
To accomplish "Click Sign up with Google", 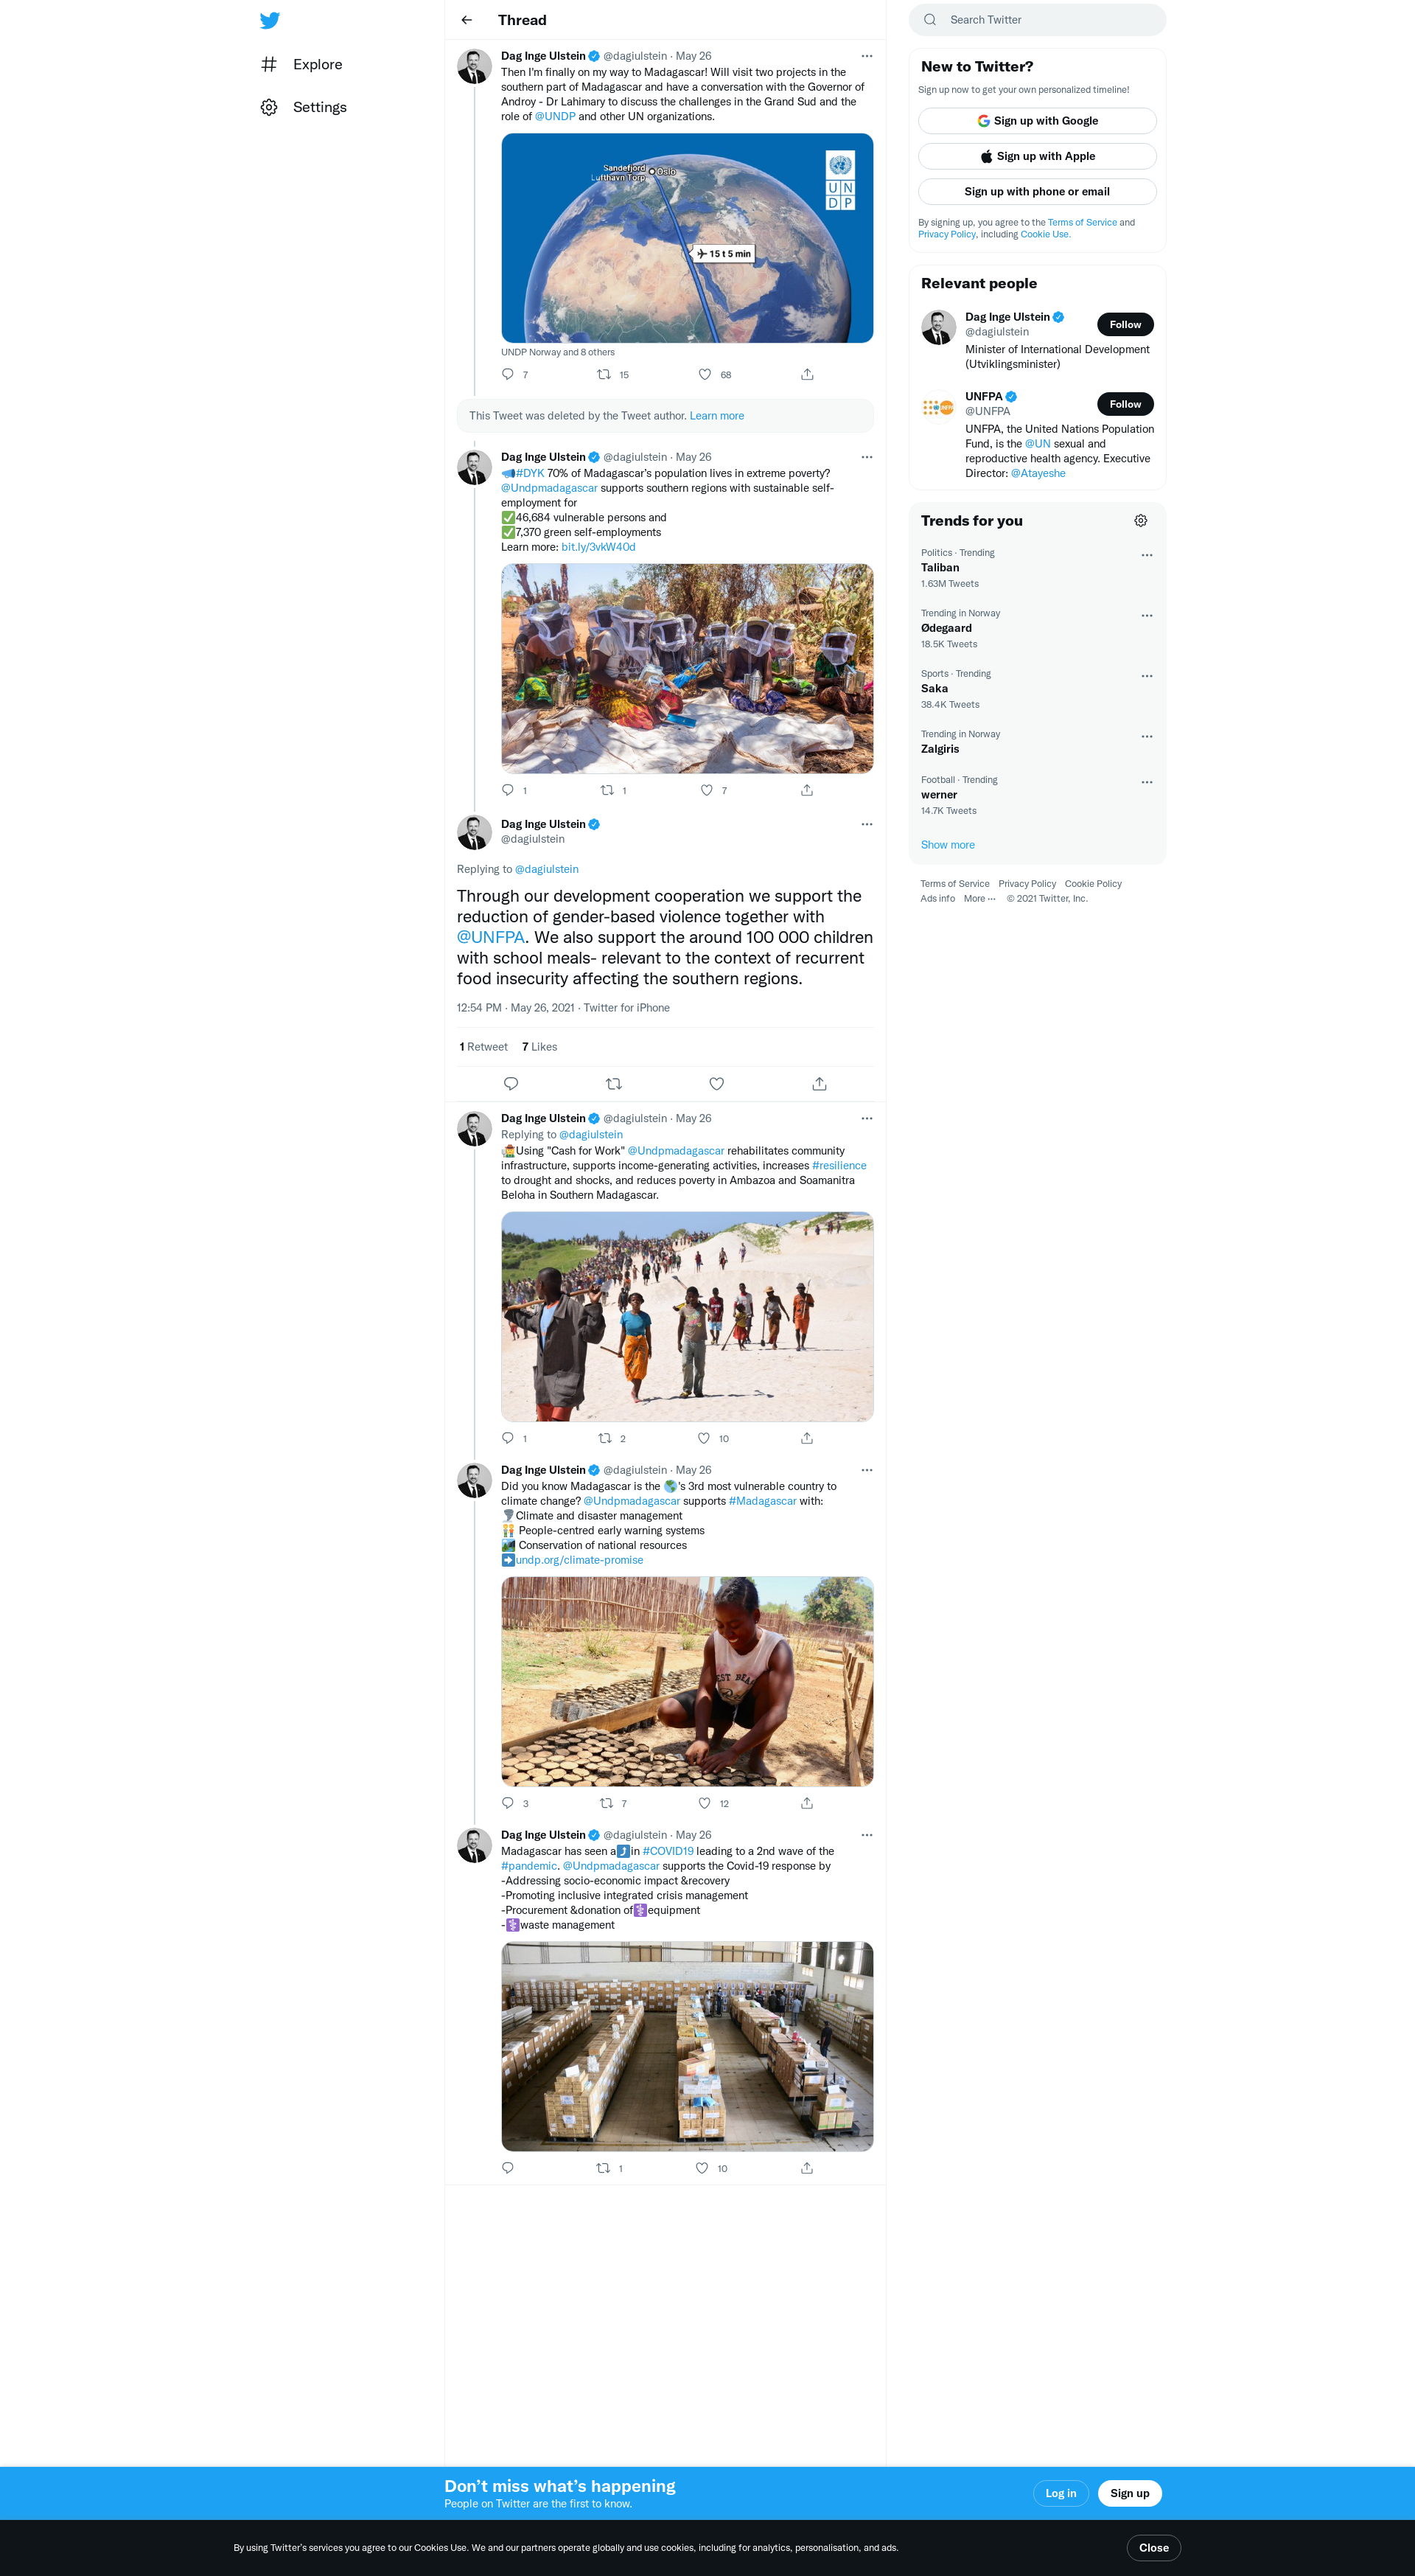I will (1037, 121).
